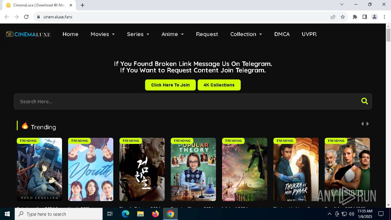Screen dimensions: 391x220
Task: Open File Explorer from taskbar
Action: [x=140, y=214]
